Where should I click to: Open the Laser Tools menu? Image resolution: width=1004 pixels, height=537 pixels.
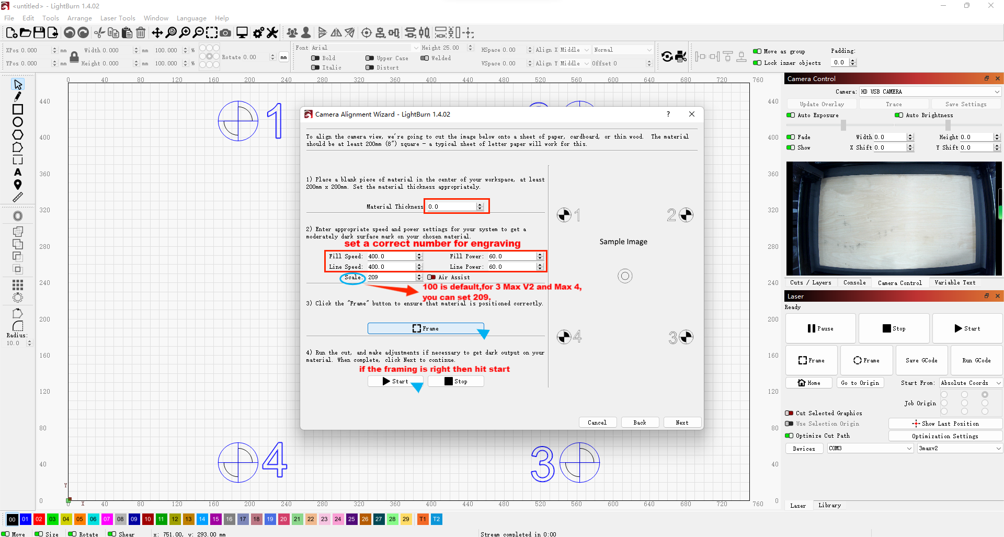tap(118, 18)
